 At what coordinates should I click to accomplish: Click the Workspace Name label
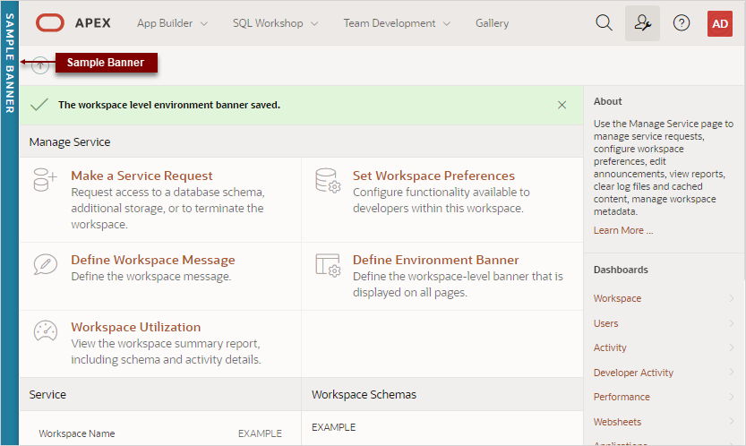point(77,433)
